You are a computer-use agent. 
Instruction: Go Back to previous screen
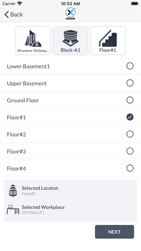[x=14, y=14]
